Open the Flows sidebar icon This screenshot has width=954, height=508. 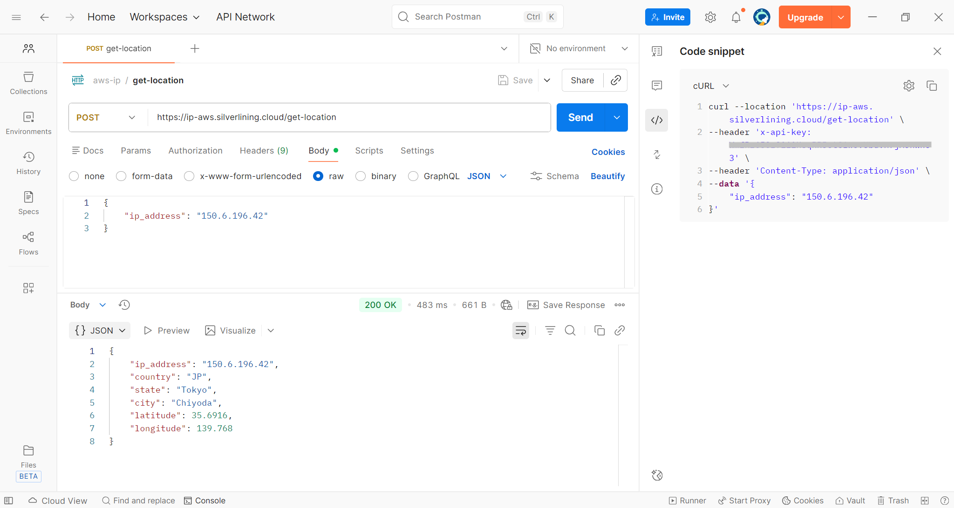(28, 243)
